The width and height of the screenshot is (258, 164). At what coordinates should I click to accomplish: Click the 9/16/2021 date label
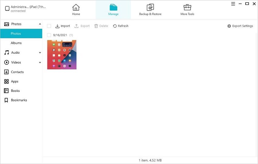pos(60,35)
